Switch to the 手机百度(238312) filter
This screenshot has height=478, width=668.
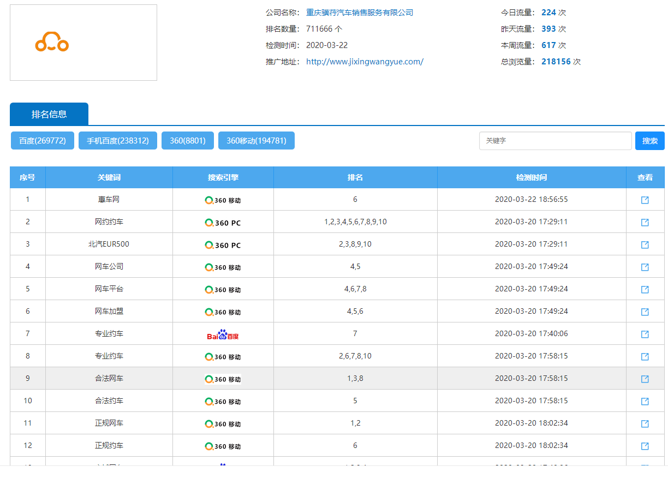117,140
